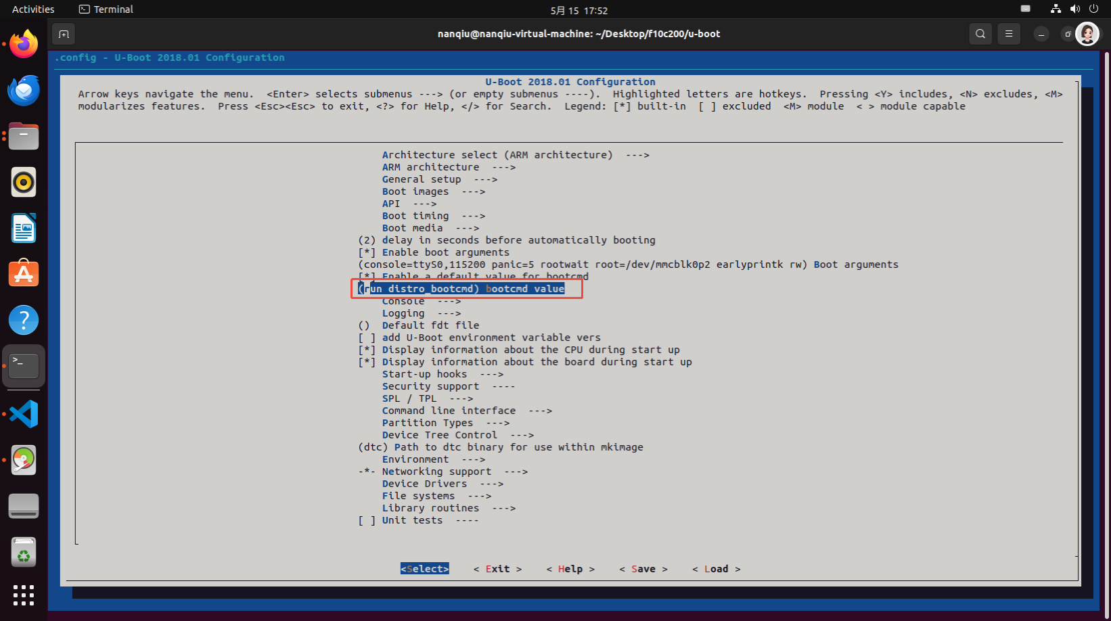Click the Help button
Image resolution: width=1111 pixels, height=621 pixels.
[x=570, y=569]
